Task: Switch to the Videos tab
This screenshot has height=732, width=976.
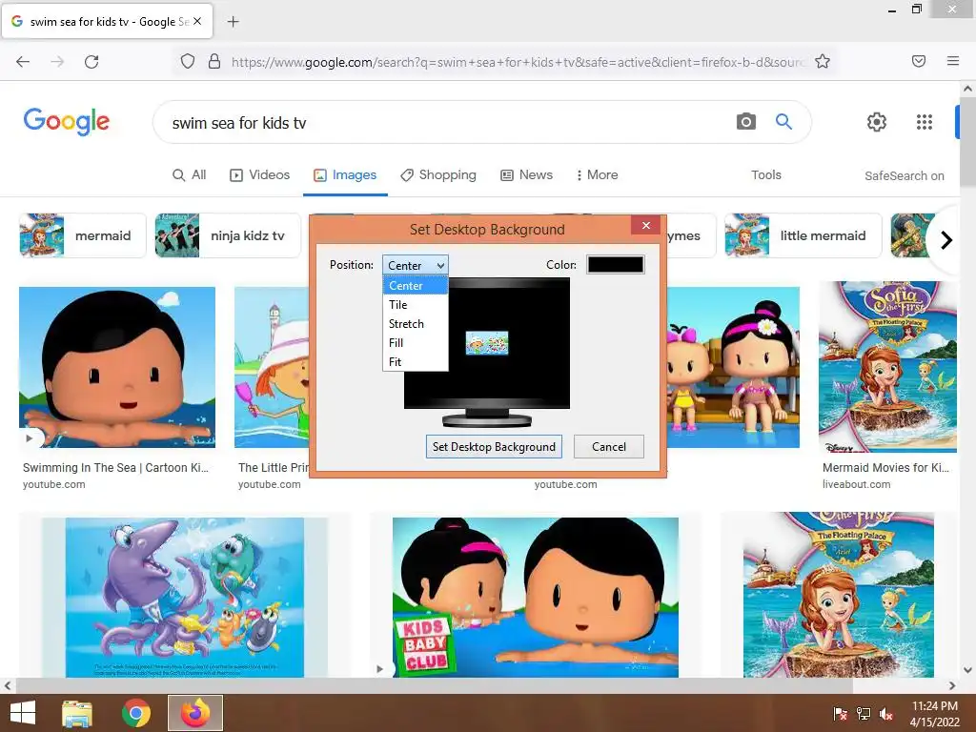Action: coord(259,175)
